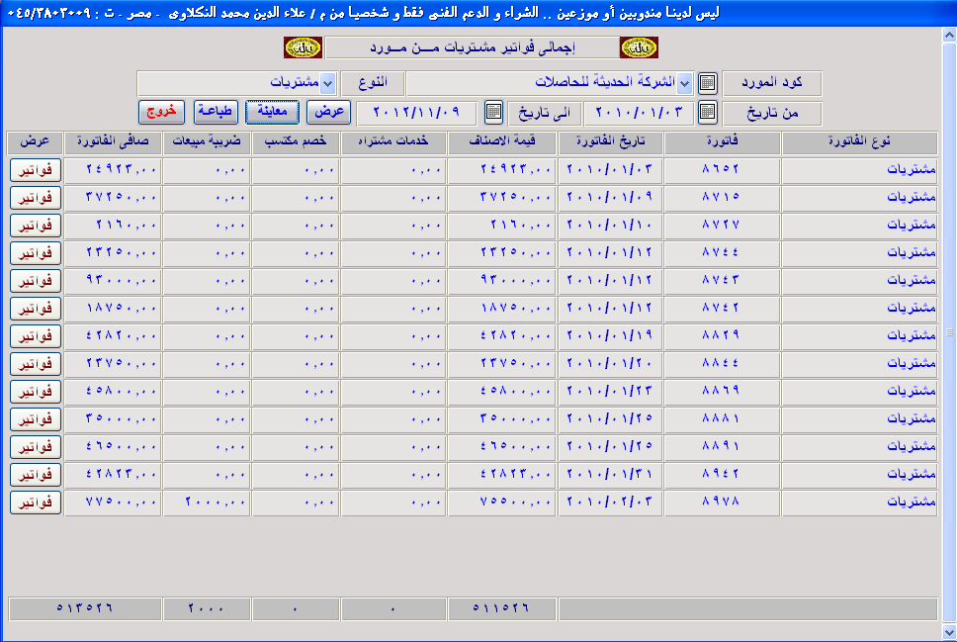Click the red خروج (Exit) button
Screen dimensions: 957x642
[x=160, y=112]
